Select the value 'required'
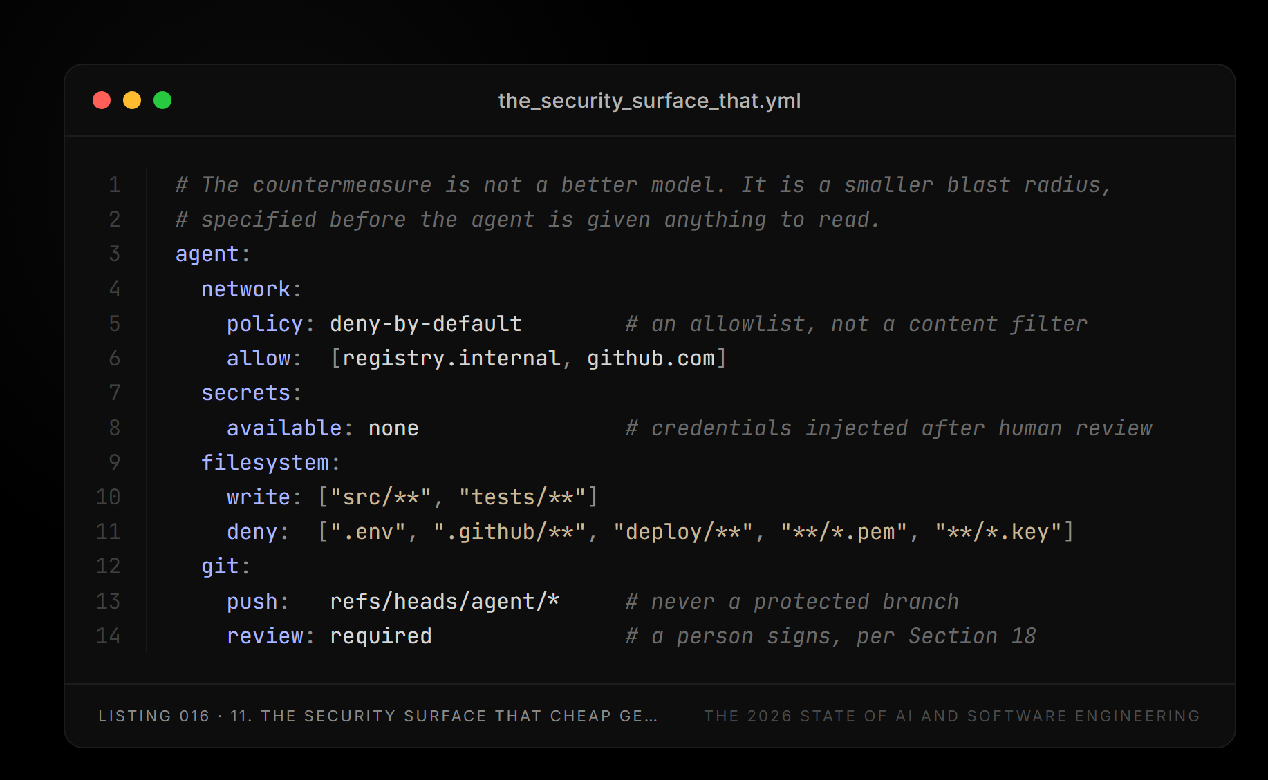The height and width of the screenshot is (780, 1268). (x=381, y=636)
